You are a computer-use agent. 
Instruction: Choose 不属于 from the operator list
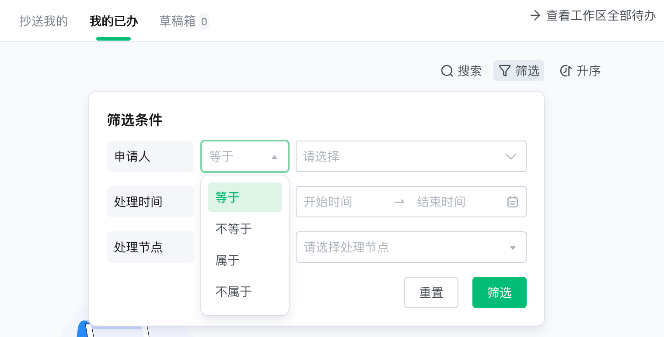coord(245,292)
